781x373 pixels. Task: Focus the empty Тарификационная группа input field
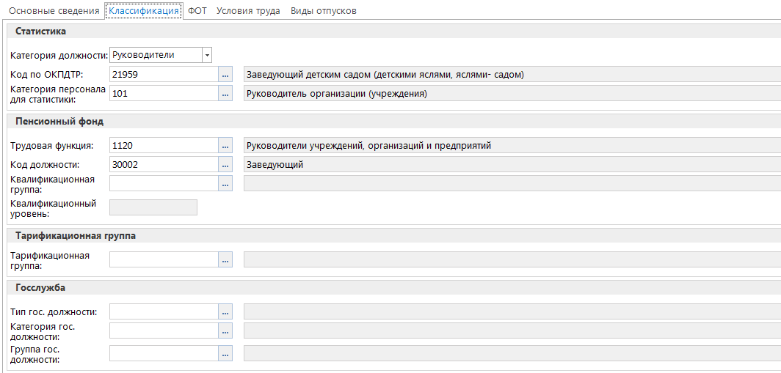(x=163, y=259)
